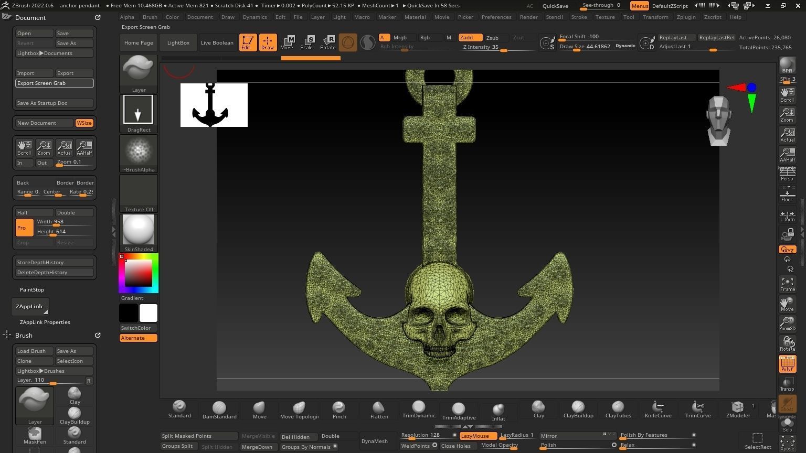Activate Rotate mode in top toolbar
Image resolution: width=806 pixels, height=453 pixels.
tap(327, 42)
